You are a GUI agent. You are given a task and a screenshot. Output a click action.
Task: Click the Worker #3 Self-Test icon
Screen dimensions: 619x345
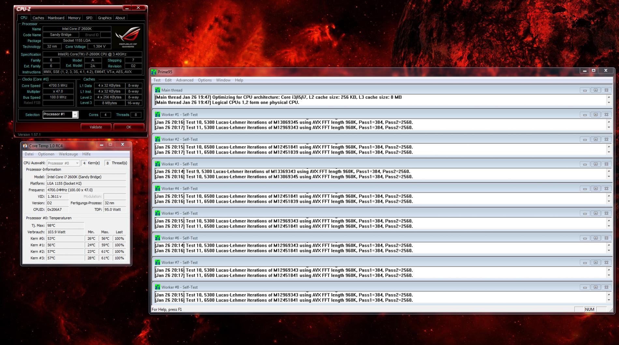coord(158,164)
